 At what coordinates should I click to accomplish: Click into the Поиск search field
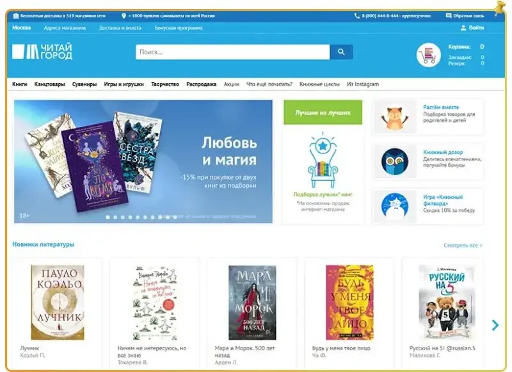(x=232, y=52)
